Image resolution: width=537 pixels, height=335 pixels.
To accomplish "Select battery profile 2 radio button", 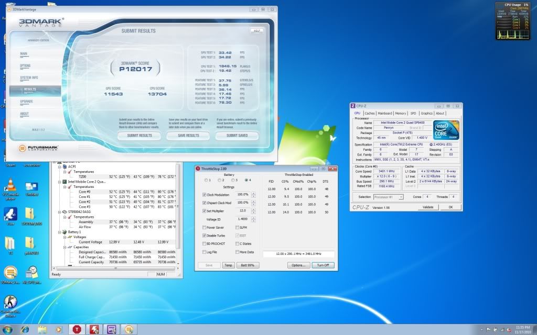I will tap(220, 180).
